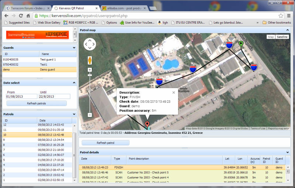Open Web Slice Gallery bookmark

click(47, 22)
